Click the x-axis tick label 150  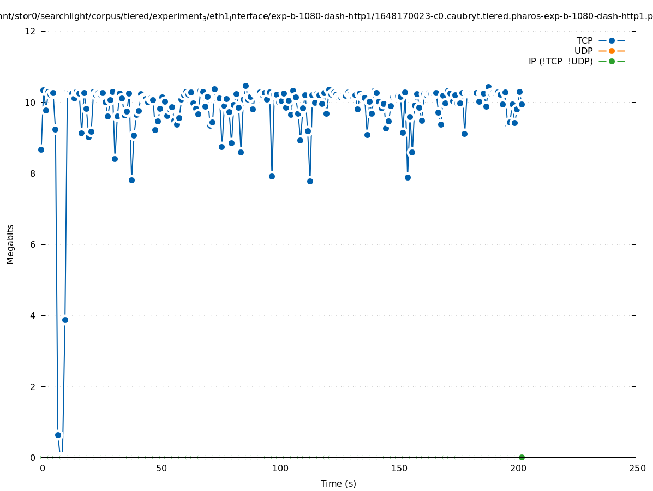click(x=399, y=469)
